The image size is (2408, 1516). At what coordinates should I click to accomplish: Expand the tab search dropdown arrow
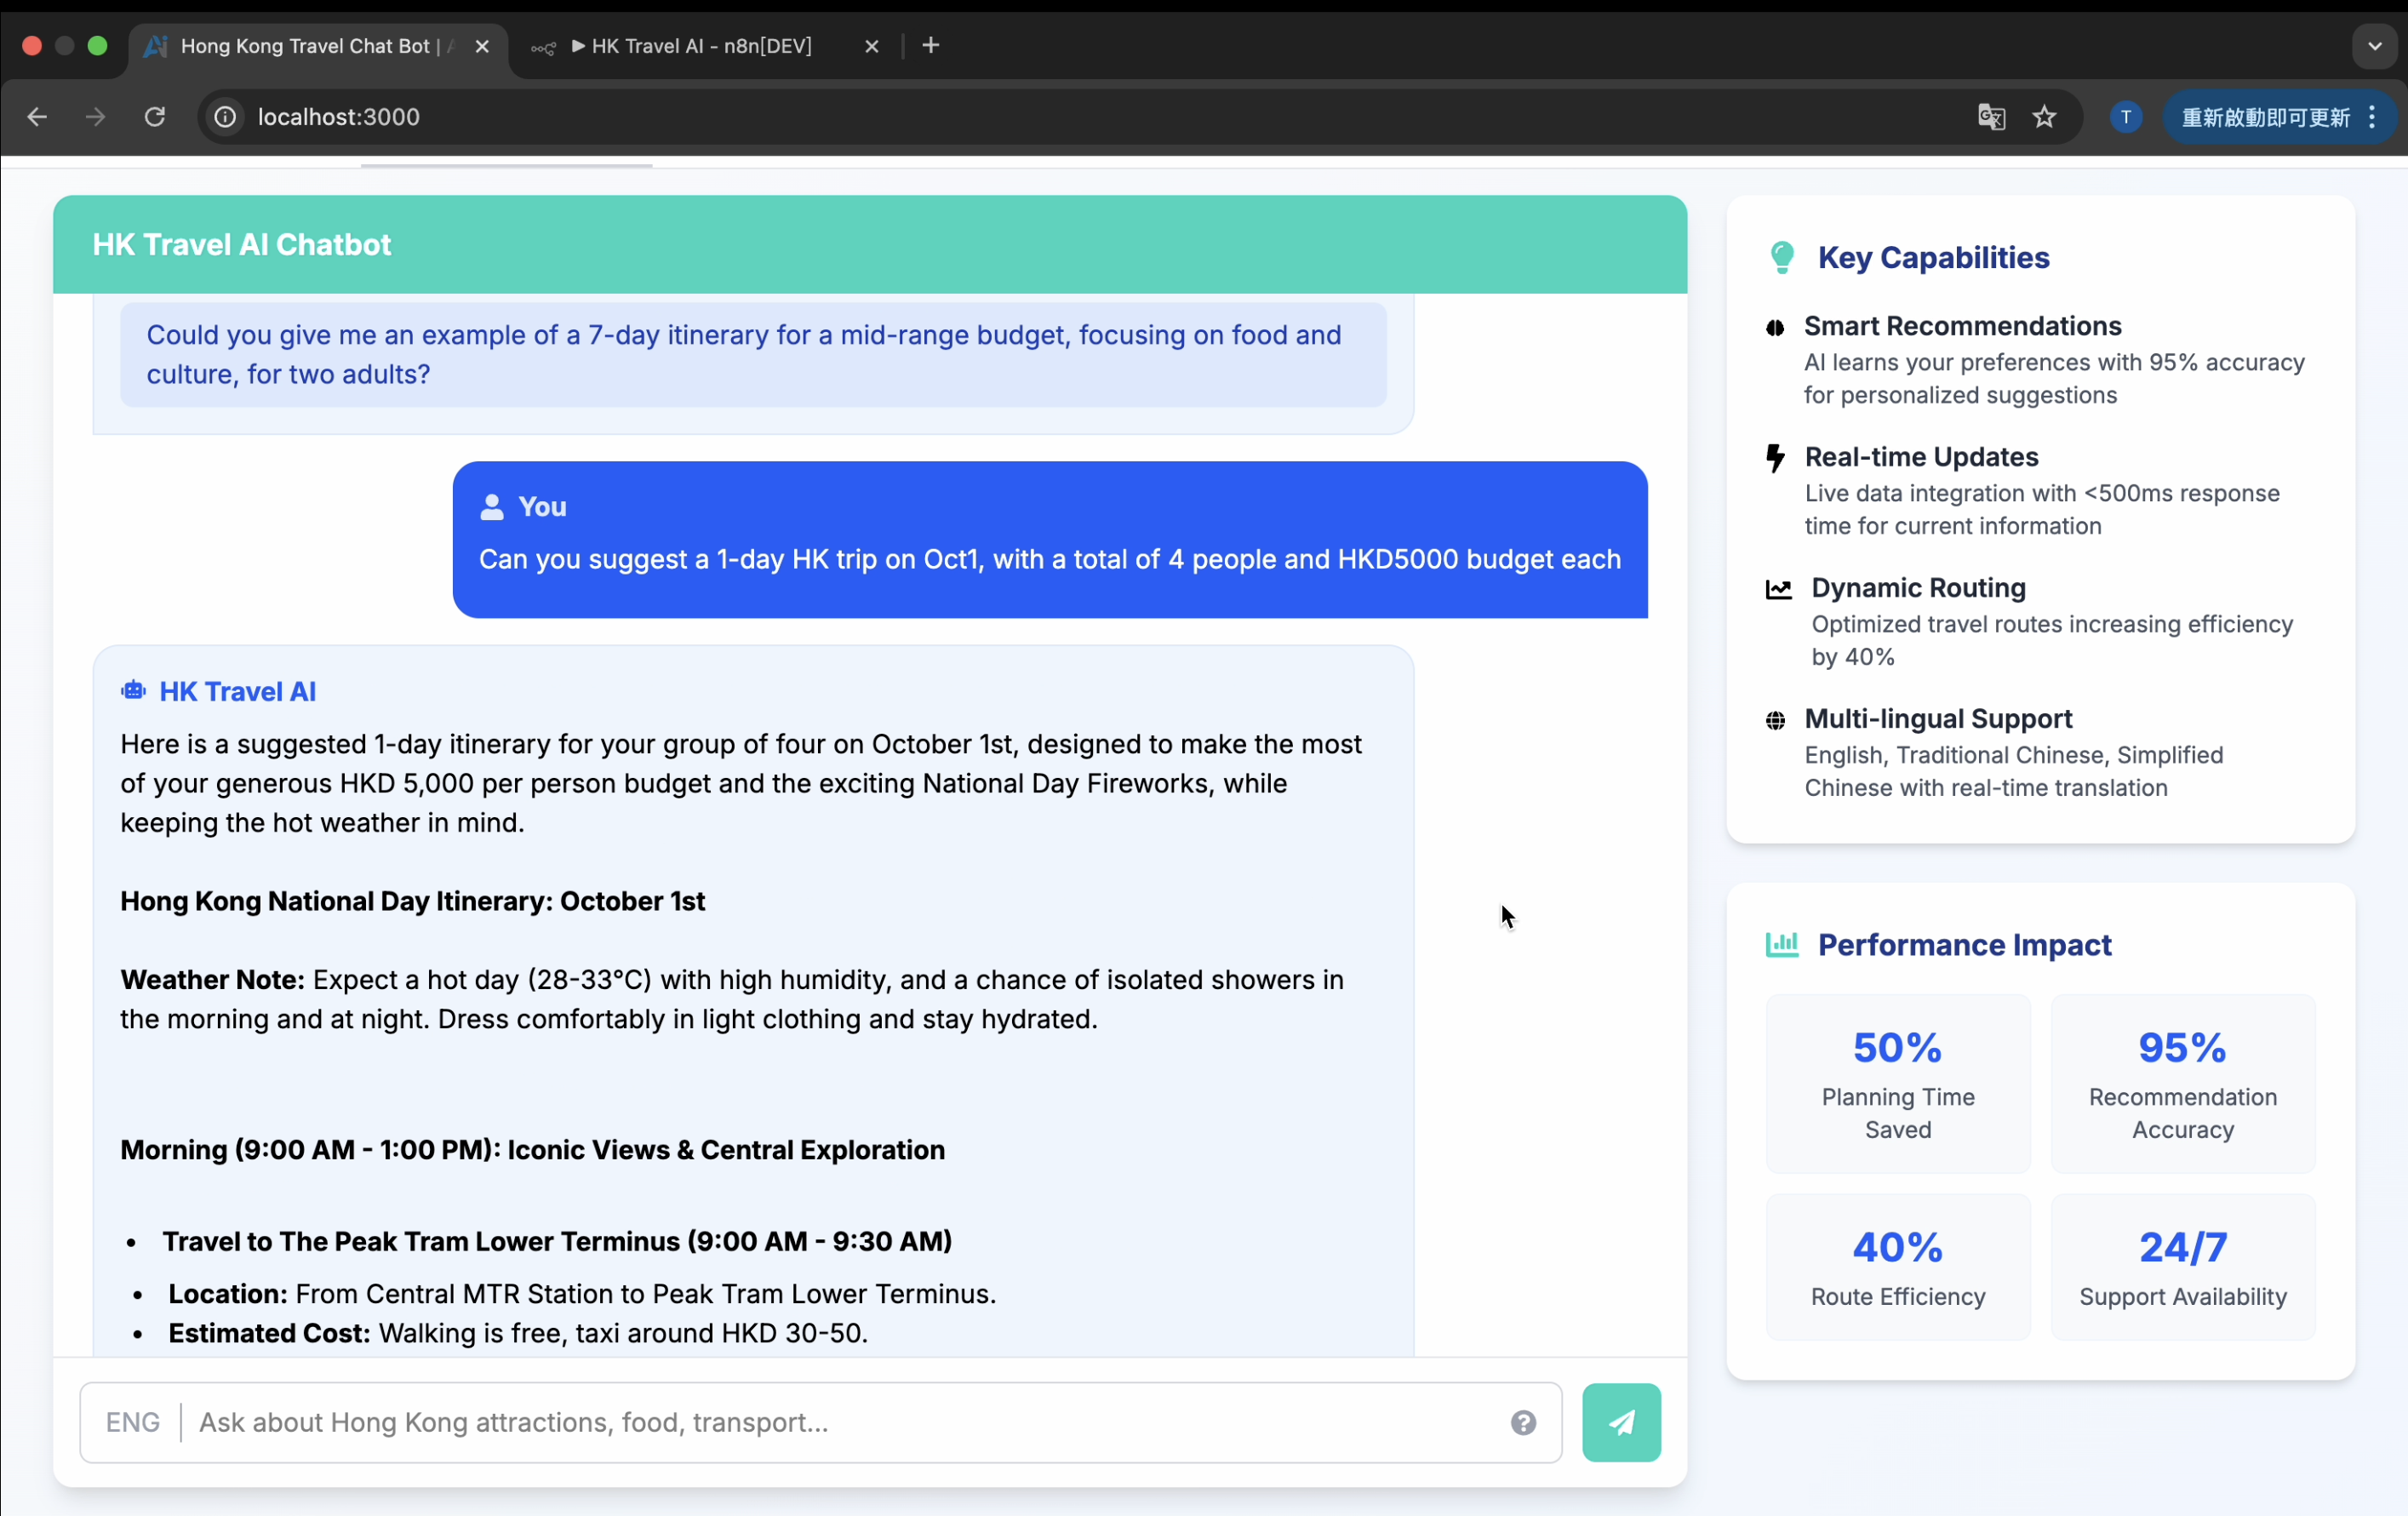[2374, 46]
